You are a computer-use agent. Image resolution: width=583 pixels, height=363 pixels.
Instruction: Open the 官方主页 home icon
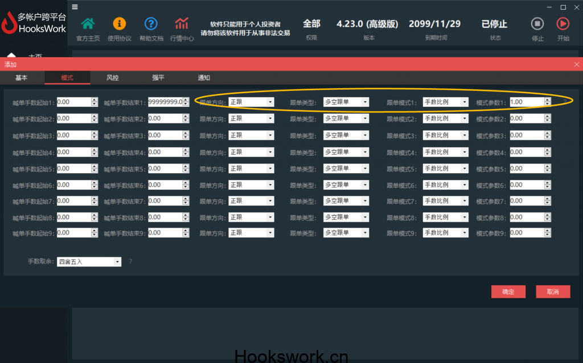[x=88, y=24]
